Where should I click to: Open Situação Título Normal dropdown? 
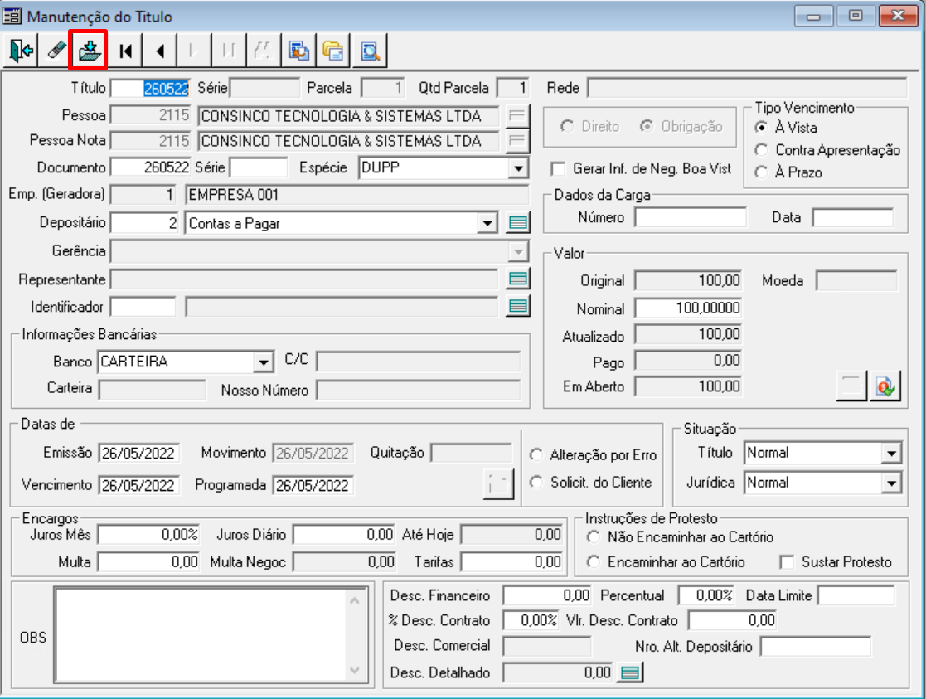(x=891, y=454)
